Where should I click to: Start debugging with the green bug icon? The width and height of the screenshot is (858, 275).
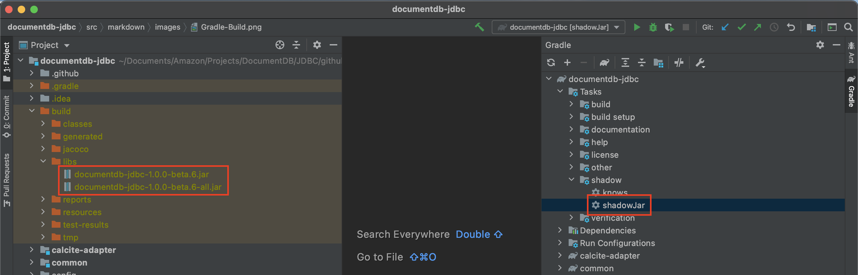click(653, 27)
